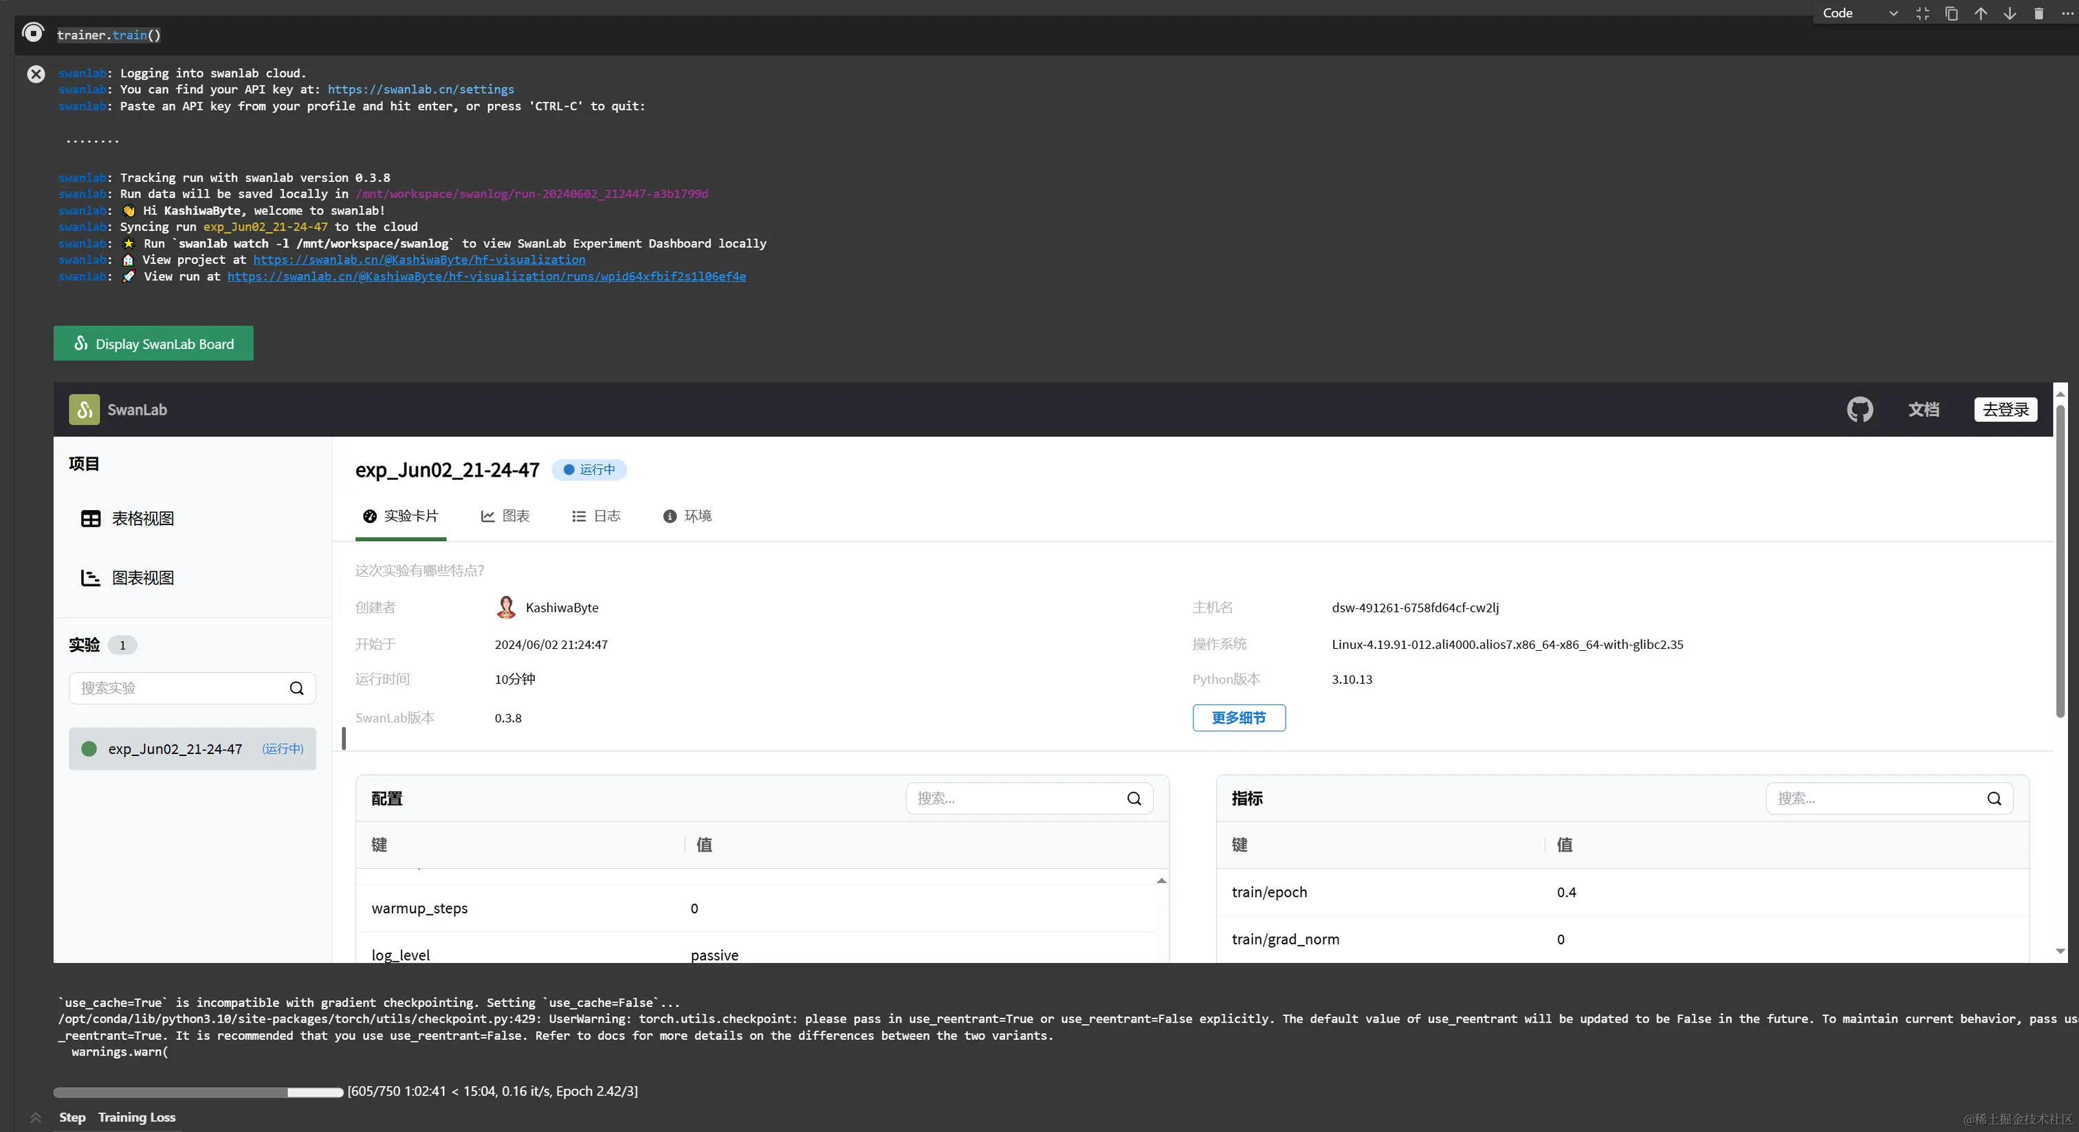Switch to the 图表 tab
The width and height of the screenshot is (2079, 1132).
coord(505,516)
